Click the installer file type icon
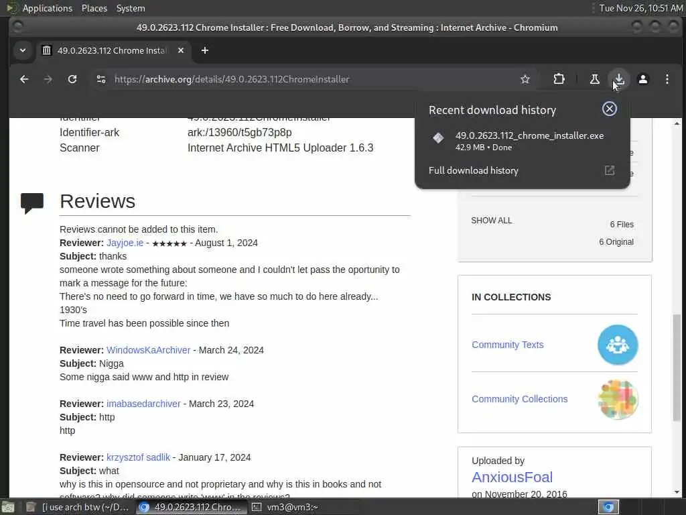The image size is (686, 515). [438, 138]
